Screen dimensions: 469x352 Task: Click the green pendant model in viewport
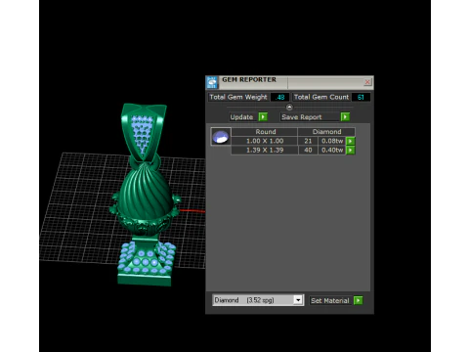pos(145,195)
